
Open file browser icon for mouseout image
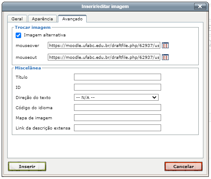tap(165, 57)
